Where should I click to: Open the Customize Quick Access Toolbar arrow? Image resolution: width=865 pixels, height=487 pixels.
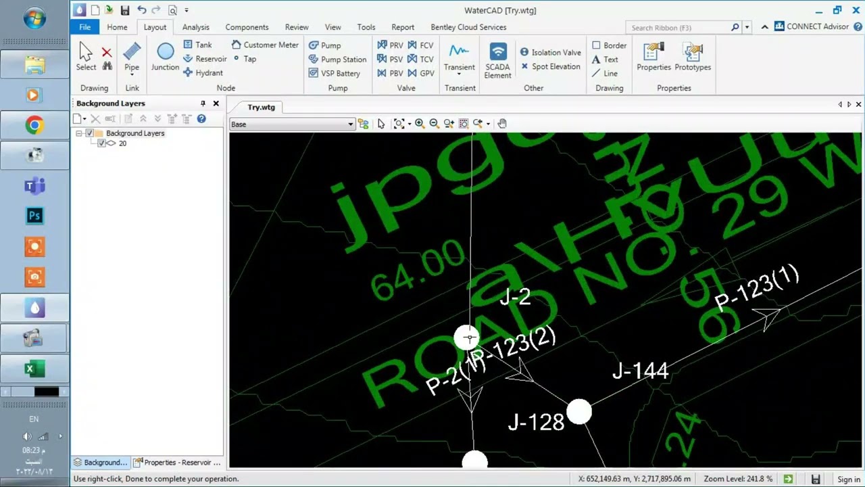tap(187, 10)
